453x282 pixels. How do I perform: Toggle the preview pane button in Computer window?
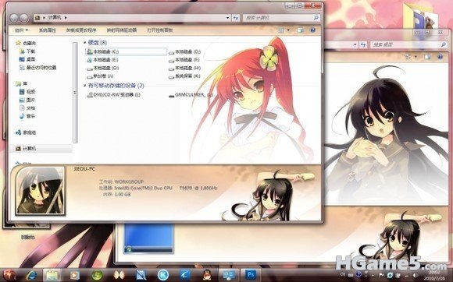[x=300, y=30]
